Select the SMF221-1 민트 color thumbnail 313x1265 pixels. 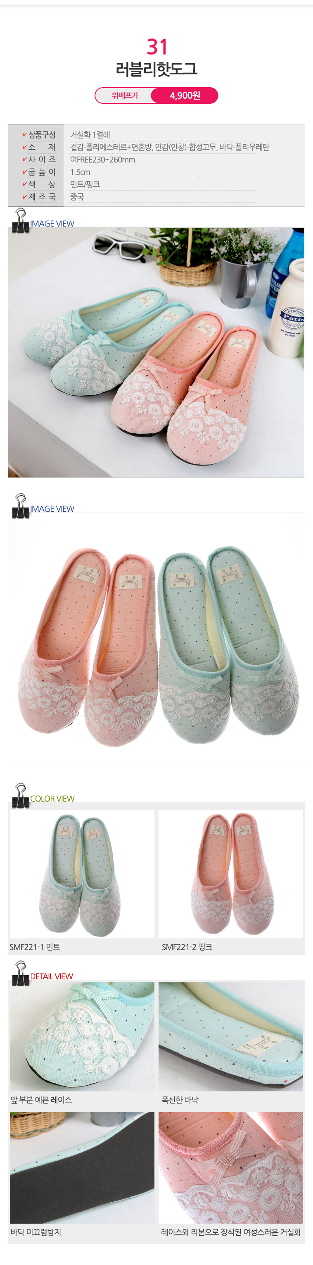coord(82,875)
